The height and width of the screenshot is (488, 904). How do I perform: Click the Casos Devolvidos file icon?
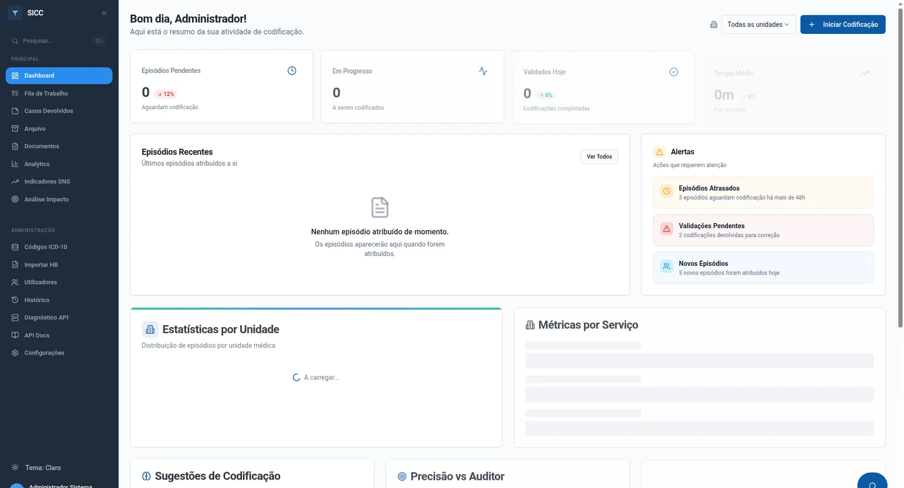(15, 111)
